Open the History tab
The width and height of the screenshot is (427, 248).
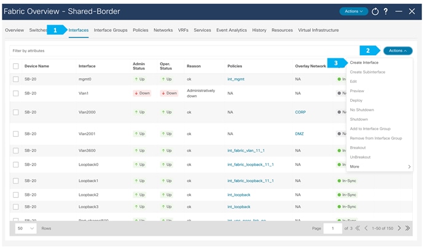(x=259, y=30)
